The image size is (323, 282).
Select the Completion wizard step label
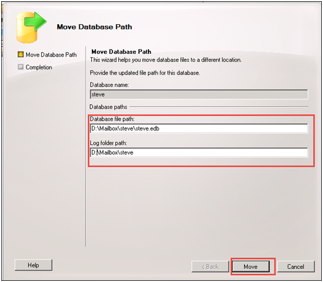pos(39,67)
